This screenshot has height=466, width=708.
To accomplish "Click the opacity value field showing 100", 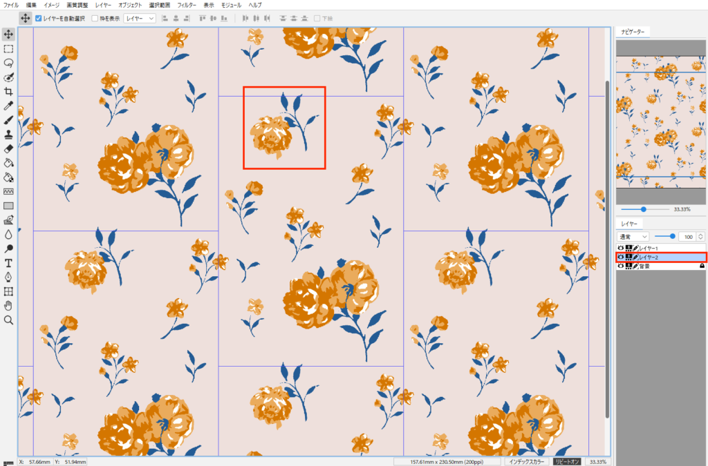I will (687, 237).
